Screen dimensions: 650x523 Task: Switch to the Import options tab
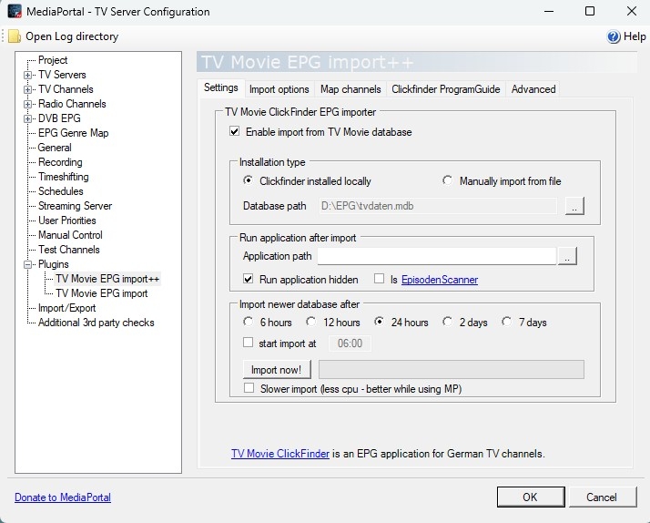(x=279, y=89)
